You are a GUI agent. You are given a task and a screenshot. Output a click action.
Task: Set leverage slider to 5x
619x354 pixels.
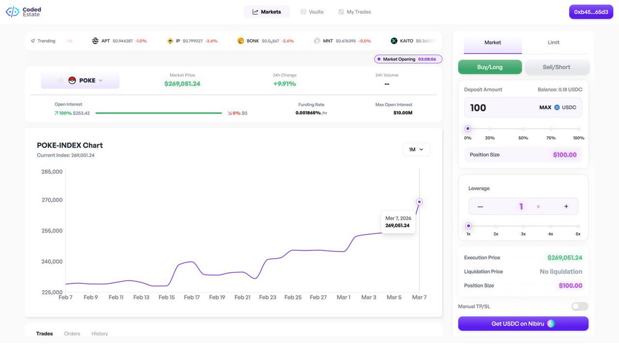(x=578, y=226)
